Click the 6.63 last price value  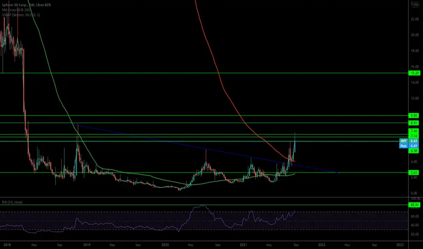(413, 141)
